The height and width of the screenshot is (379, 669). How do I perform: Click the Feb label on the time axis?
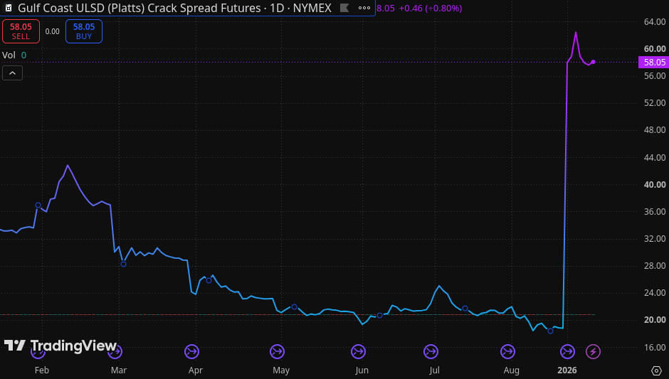click(42, 370)
